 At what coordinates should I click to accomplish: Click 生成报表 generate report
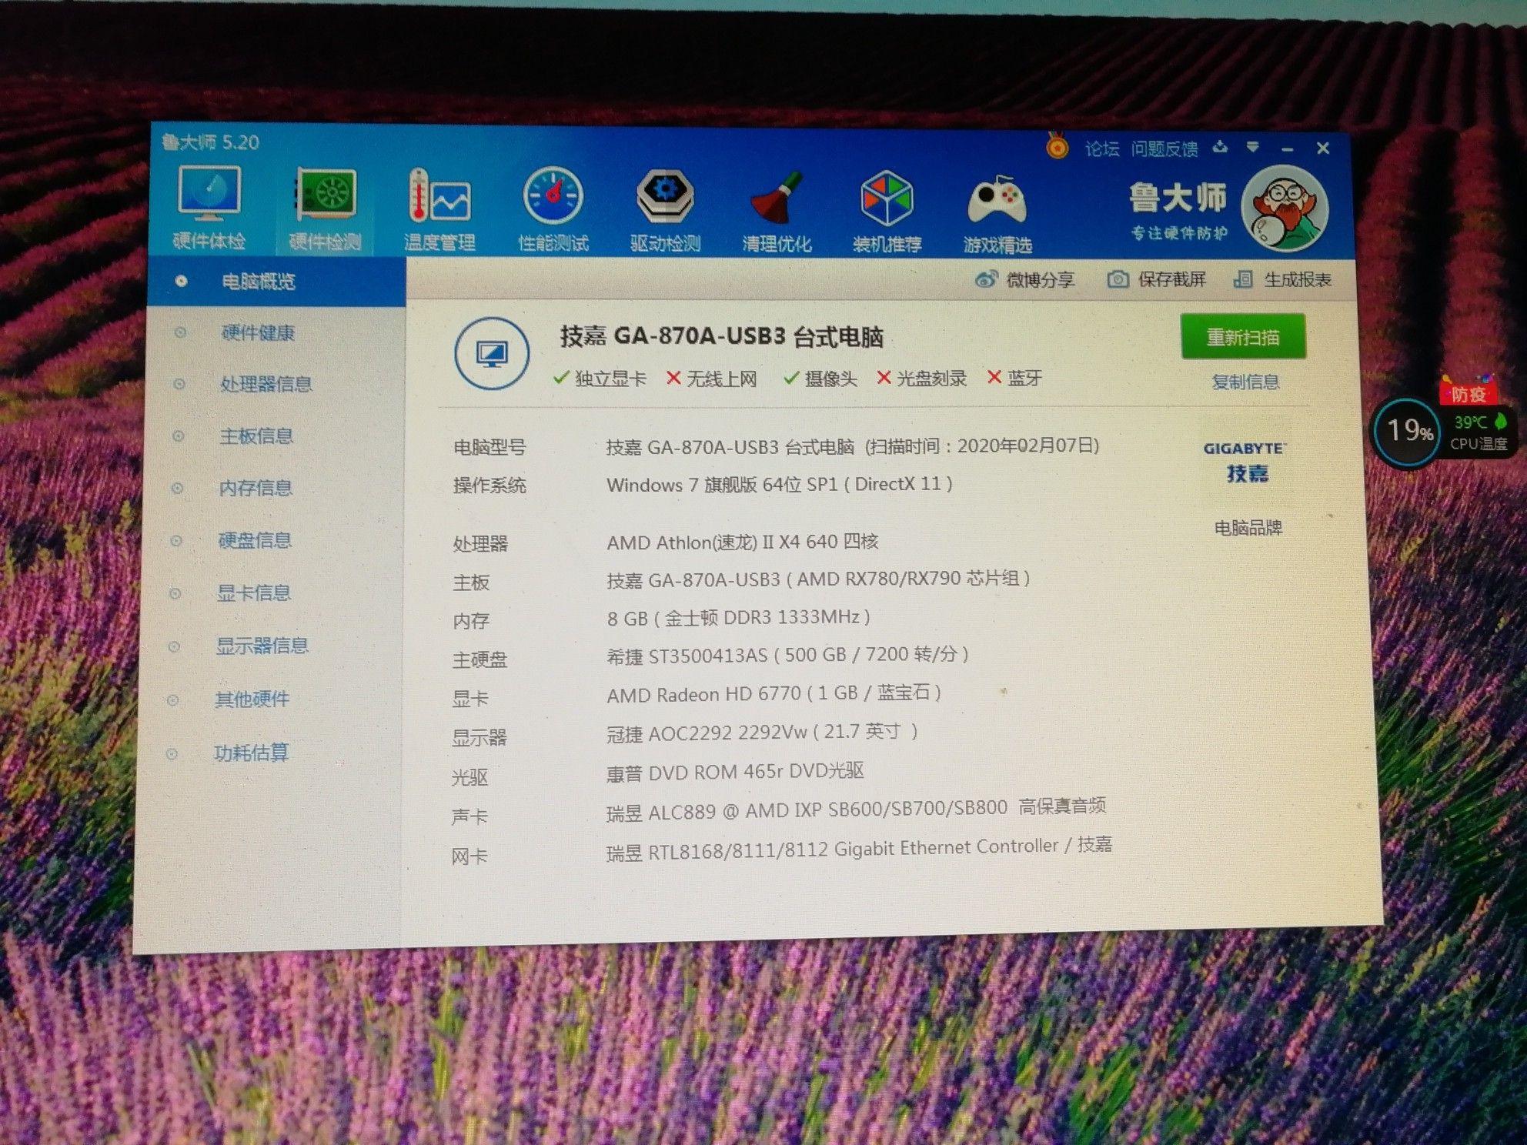click(x=1282, y=279)
